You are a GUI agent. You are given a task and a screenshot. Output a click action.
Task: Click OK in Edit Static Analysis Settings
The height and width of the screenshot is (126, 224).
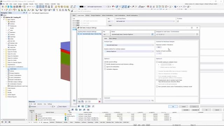(x=173, y=106)
